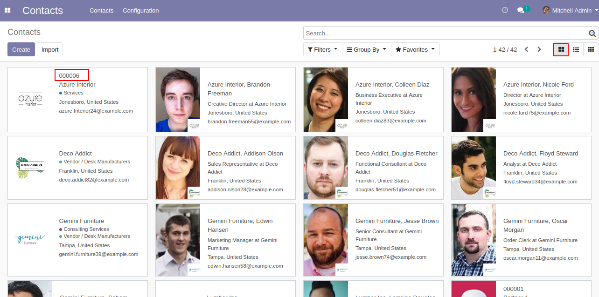Viewport: 599px width, 297px height.
Task: Open the Deco Addict company name
Action: pos(76,154)
